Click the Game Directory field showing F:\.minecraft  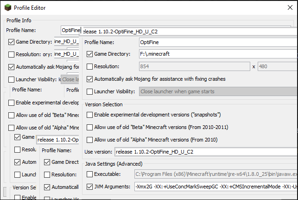click(218, 54)
